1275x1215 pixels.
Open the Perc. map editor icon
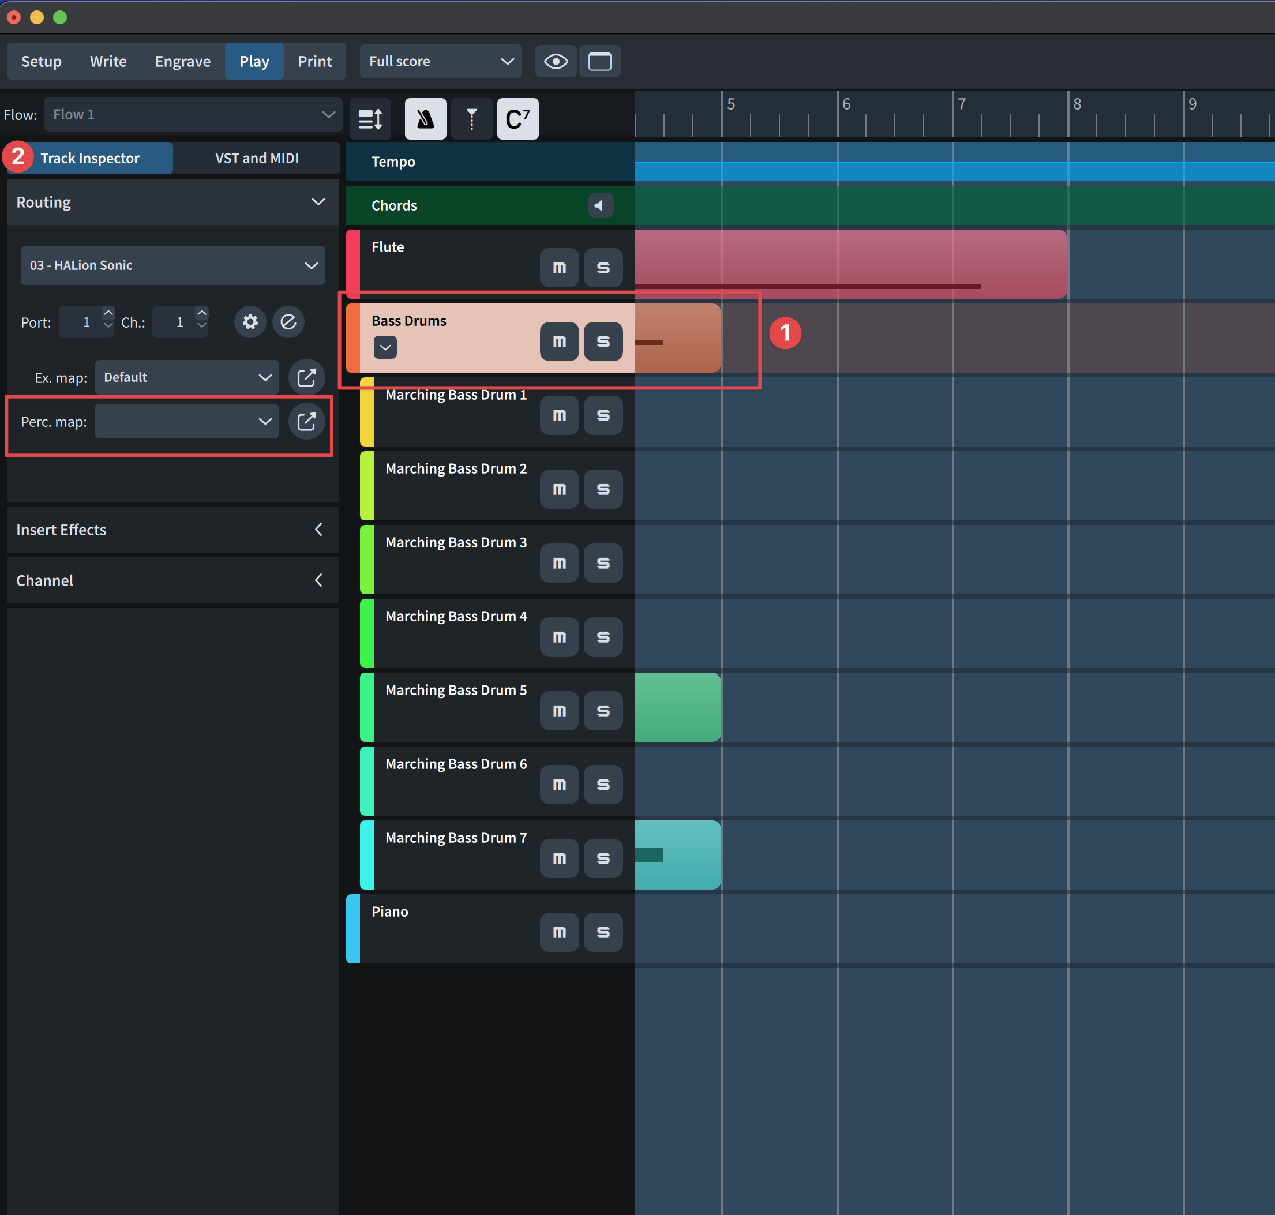pyautogui.click(x=306, y=422)
